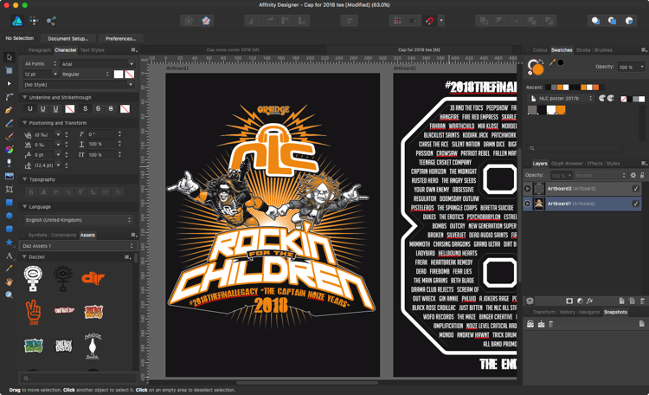Click the assets search field
Viewport: 649px width, 395px height.
(x=79, y=378)
